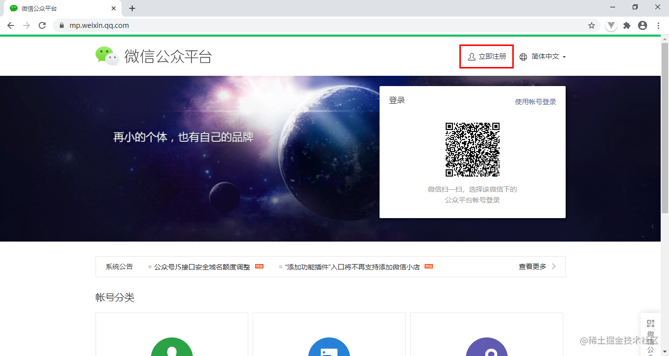Select the green subscription account icon
The image size is (669, 356).
click(171, 349)
